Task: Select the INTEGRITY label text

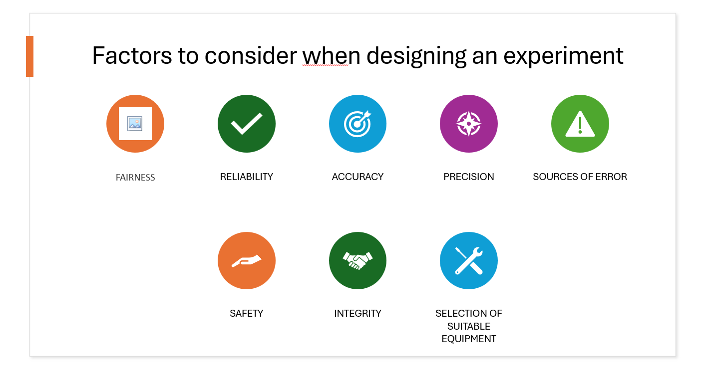Action: [x=357, y=313]
